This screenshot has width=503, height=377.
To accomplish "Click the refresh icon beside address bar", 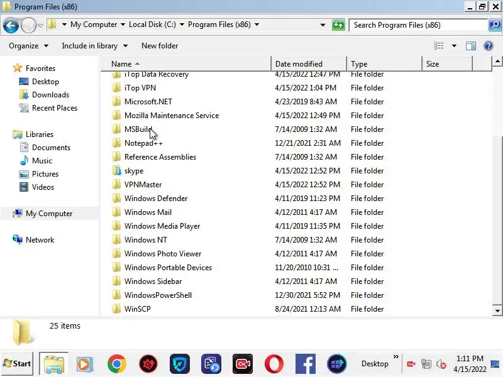I will pyautogui.click(x=338, y=25).
